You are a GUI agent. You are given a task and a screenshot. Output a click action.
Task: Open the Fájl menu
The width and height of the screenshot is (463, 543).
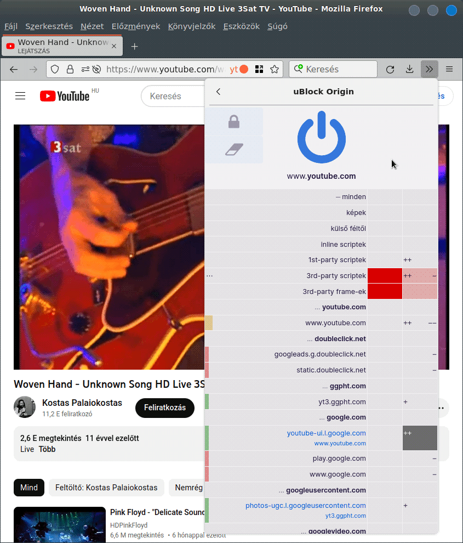[x=11, y=26]
